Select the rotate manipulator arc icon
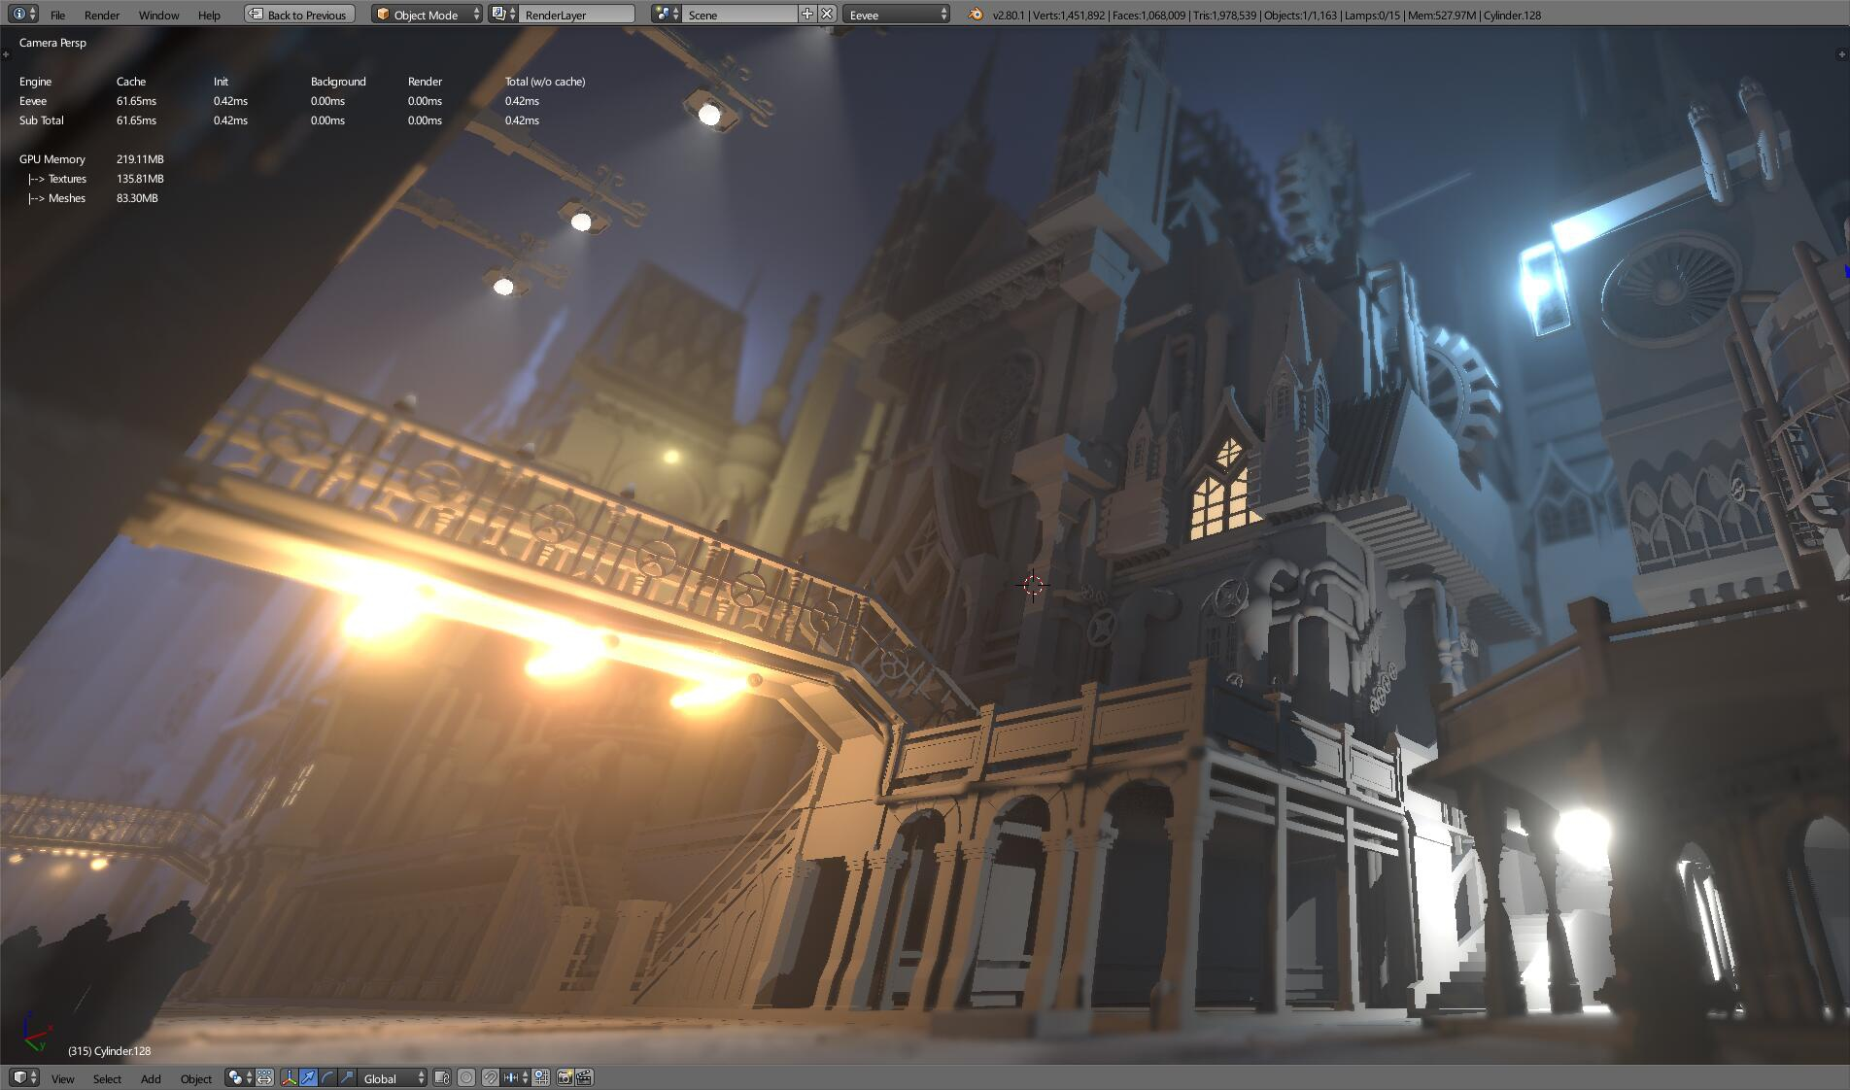 327,1077
